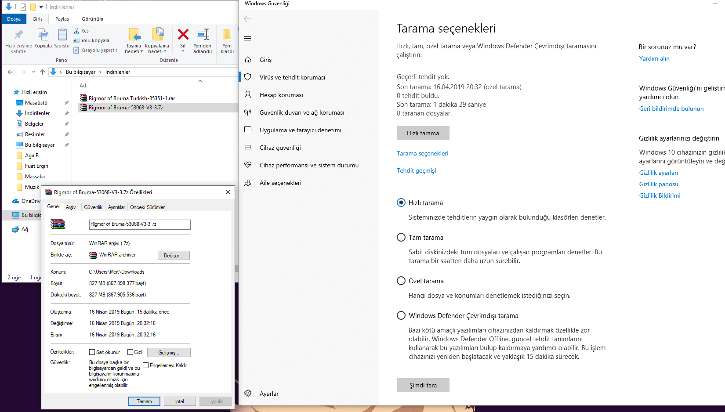Open the hamburger menu in Windows Güvenliği
The width and height of the screenshot is (725, 412).
247,38
